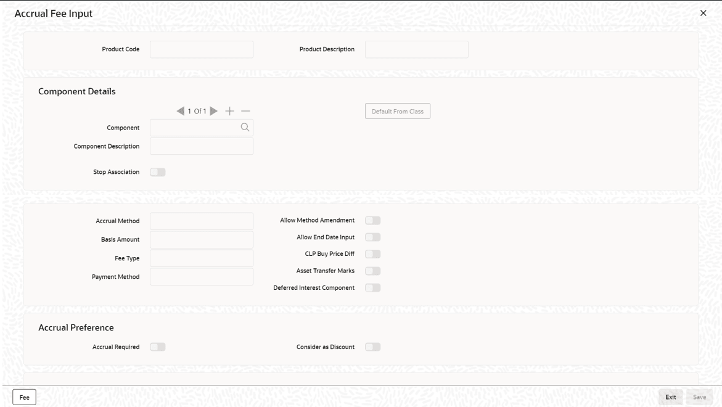Click the Component Description input field
The height and width of the screenshot is (407, 722).
click(x=202, y=146)
